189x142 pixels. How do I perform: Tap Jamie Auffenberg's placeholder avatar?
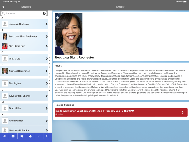[x=5, y=24]
